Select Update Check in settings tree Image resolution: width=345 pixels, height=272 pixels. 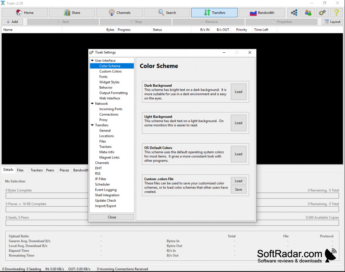105,201
